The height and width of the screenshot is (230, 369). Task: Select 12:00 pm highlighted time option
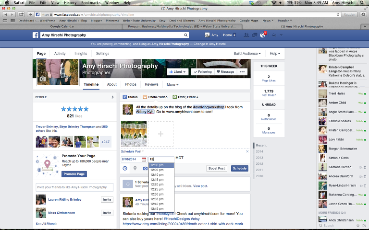tap(161, 165)
